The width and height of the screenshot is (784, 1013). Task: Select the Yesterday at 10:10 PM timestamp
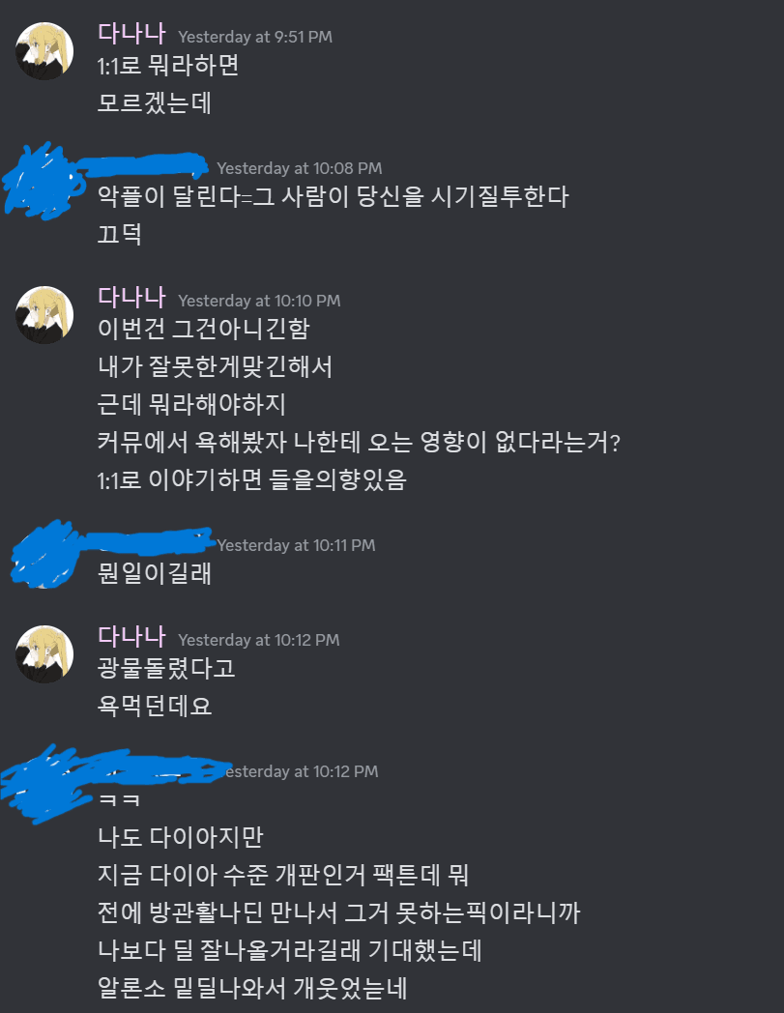click(x=259, y=301)
